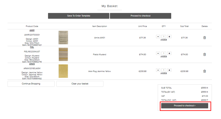The width and height of the screenshot is (221, 119).
Task: Click top Proceed to checkout button
Action: (x=141, y=16)
